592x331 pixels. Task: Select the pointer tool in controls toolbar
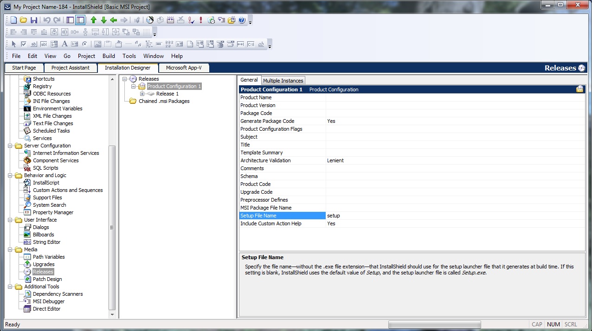[x=13, y=44]
